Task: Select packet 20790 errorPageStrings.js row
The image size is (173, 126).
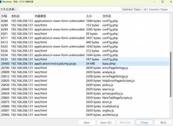Action: point(85,68)
